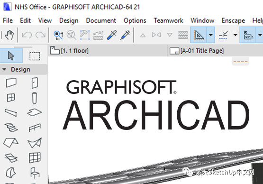263x184 pixels.
Task: Open the Enscape menu
Action: click(x=233, y=20)
